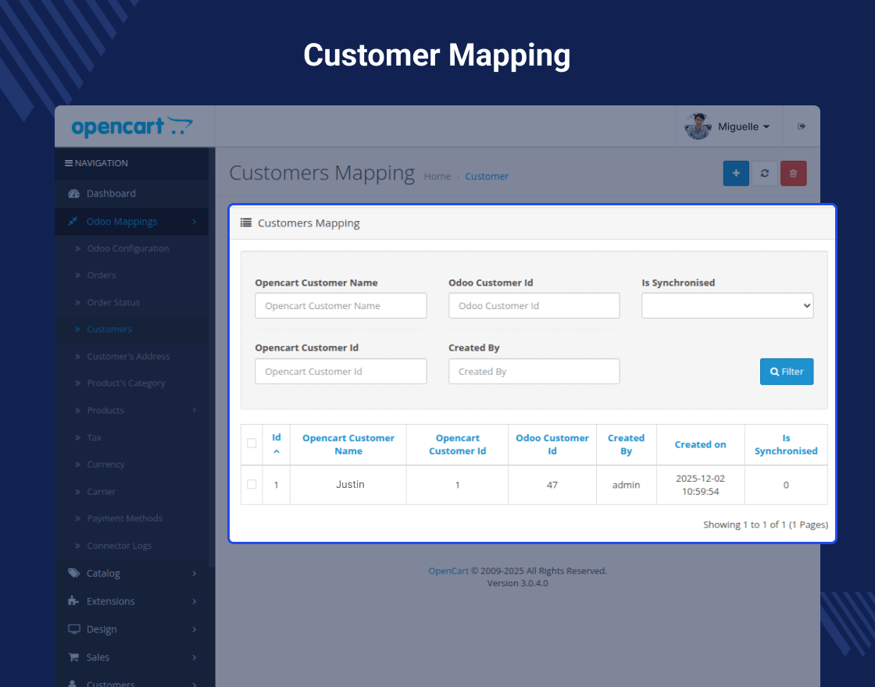Tick the select-all checkbox in table header
This screenshot has width=875, height=687.
pos(252,443)
